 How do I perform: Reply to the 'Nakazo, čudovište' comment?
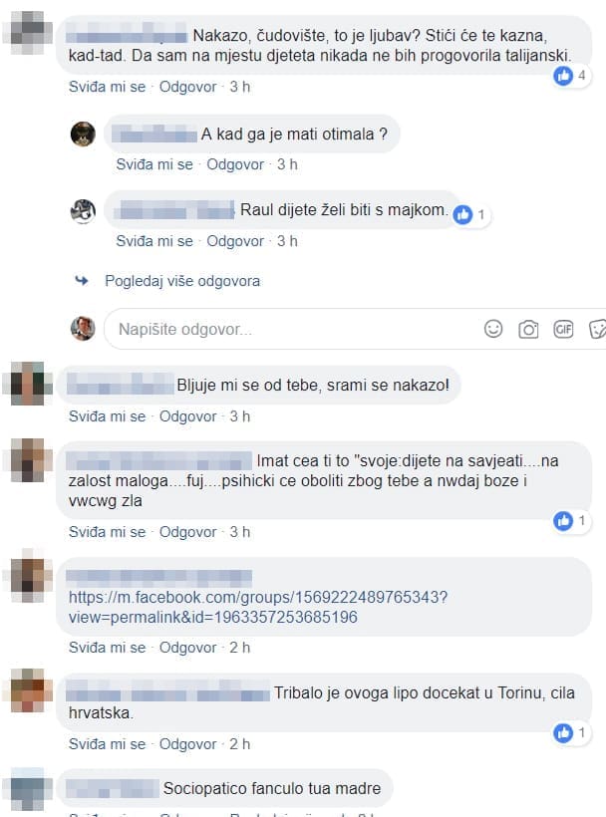click(x=187, y=87)
